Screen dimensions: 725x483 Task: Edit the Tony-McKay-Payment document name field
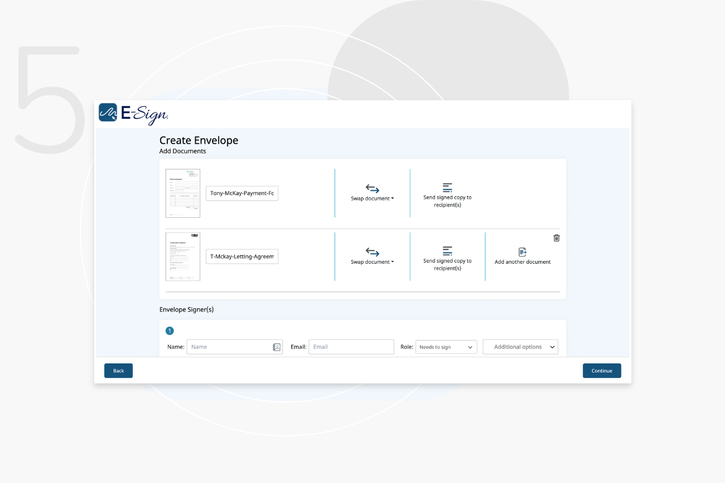[x=242, y=193]
